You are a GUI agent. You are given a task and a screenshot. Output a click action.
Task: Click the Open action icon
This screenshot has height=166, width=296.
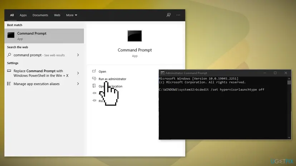tap(94, 71)
